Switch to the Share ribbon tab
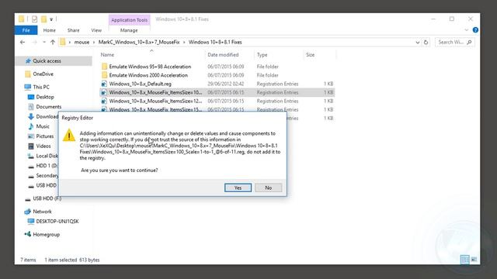The image size is (497, 279). (73, 30)
